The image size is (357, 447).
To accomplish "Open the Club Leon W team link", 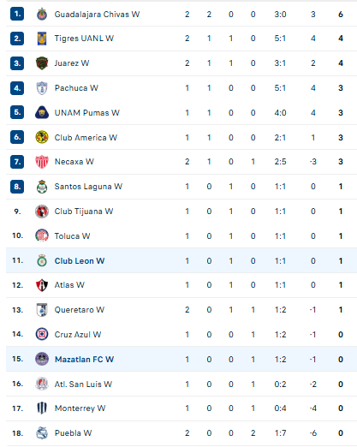I will 80,261.
